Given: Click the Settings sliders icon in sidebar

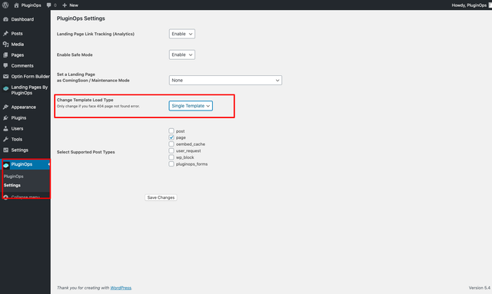Looking at the screenshot, I should [x=5, y=150].
